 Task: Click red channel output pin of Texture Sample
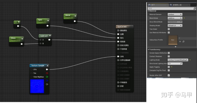point(47,73)
